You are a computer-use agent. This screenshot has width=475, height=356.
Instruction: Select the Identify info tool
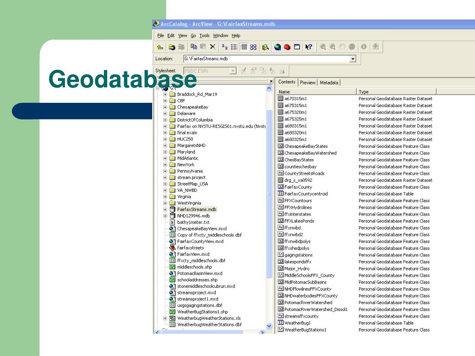pyautogui.click(x=364, y=47)
